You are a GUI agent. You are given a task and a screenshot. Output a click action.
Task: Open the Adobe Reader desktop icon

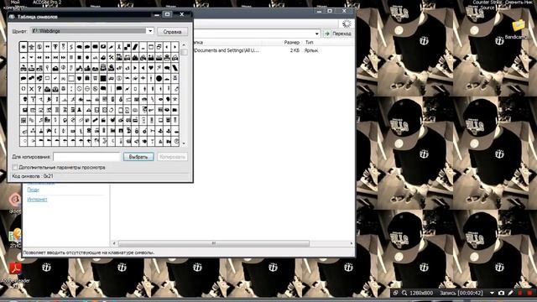[15, 268]
